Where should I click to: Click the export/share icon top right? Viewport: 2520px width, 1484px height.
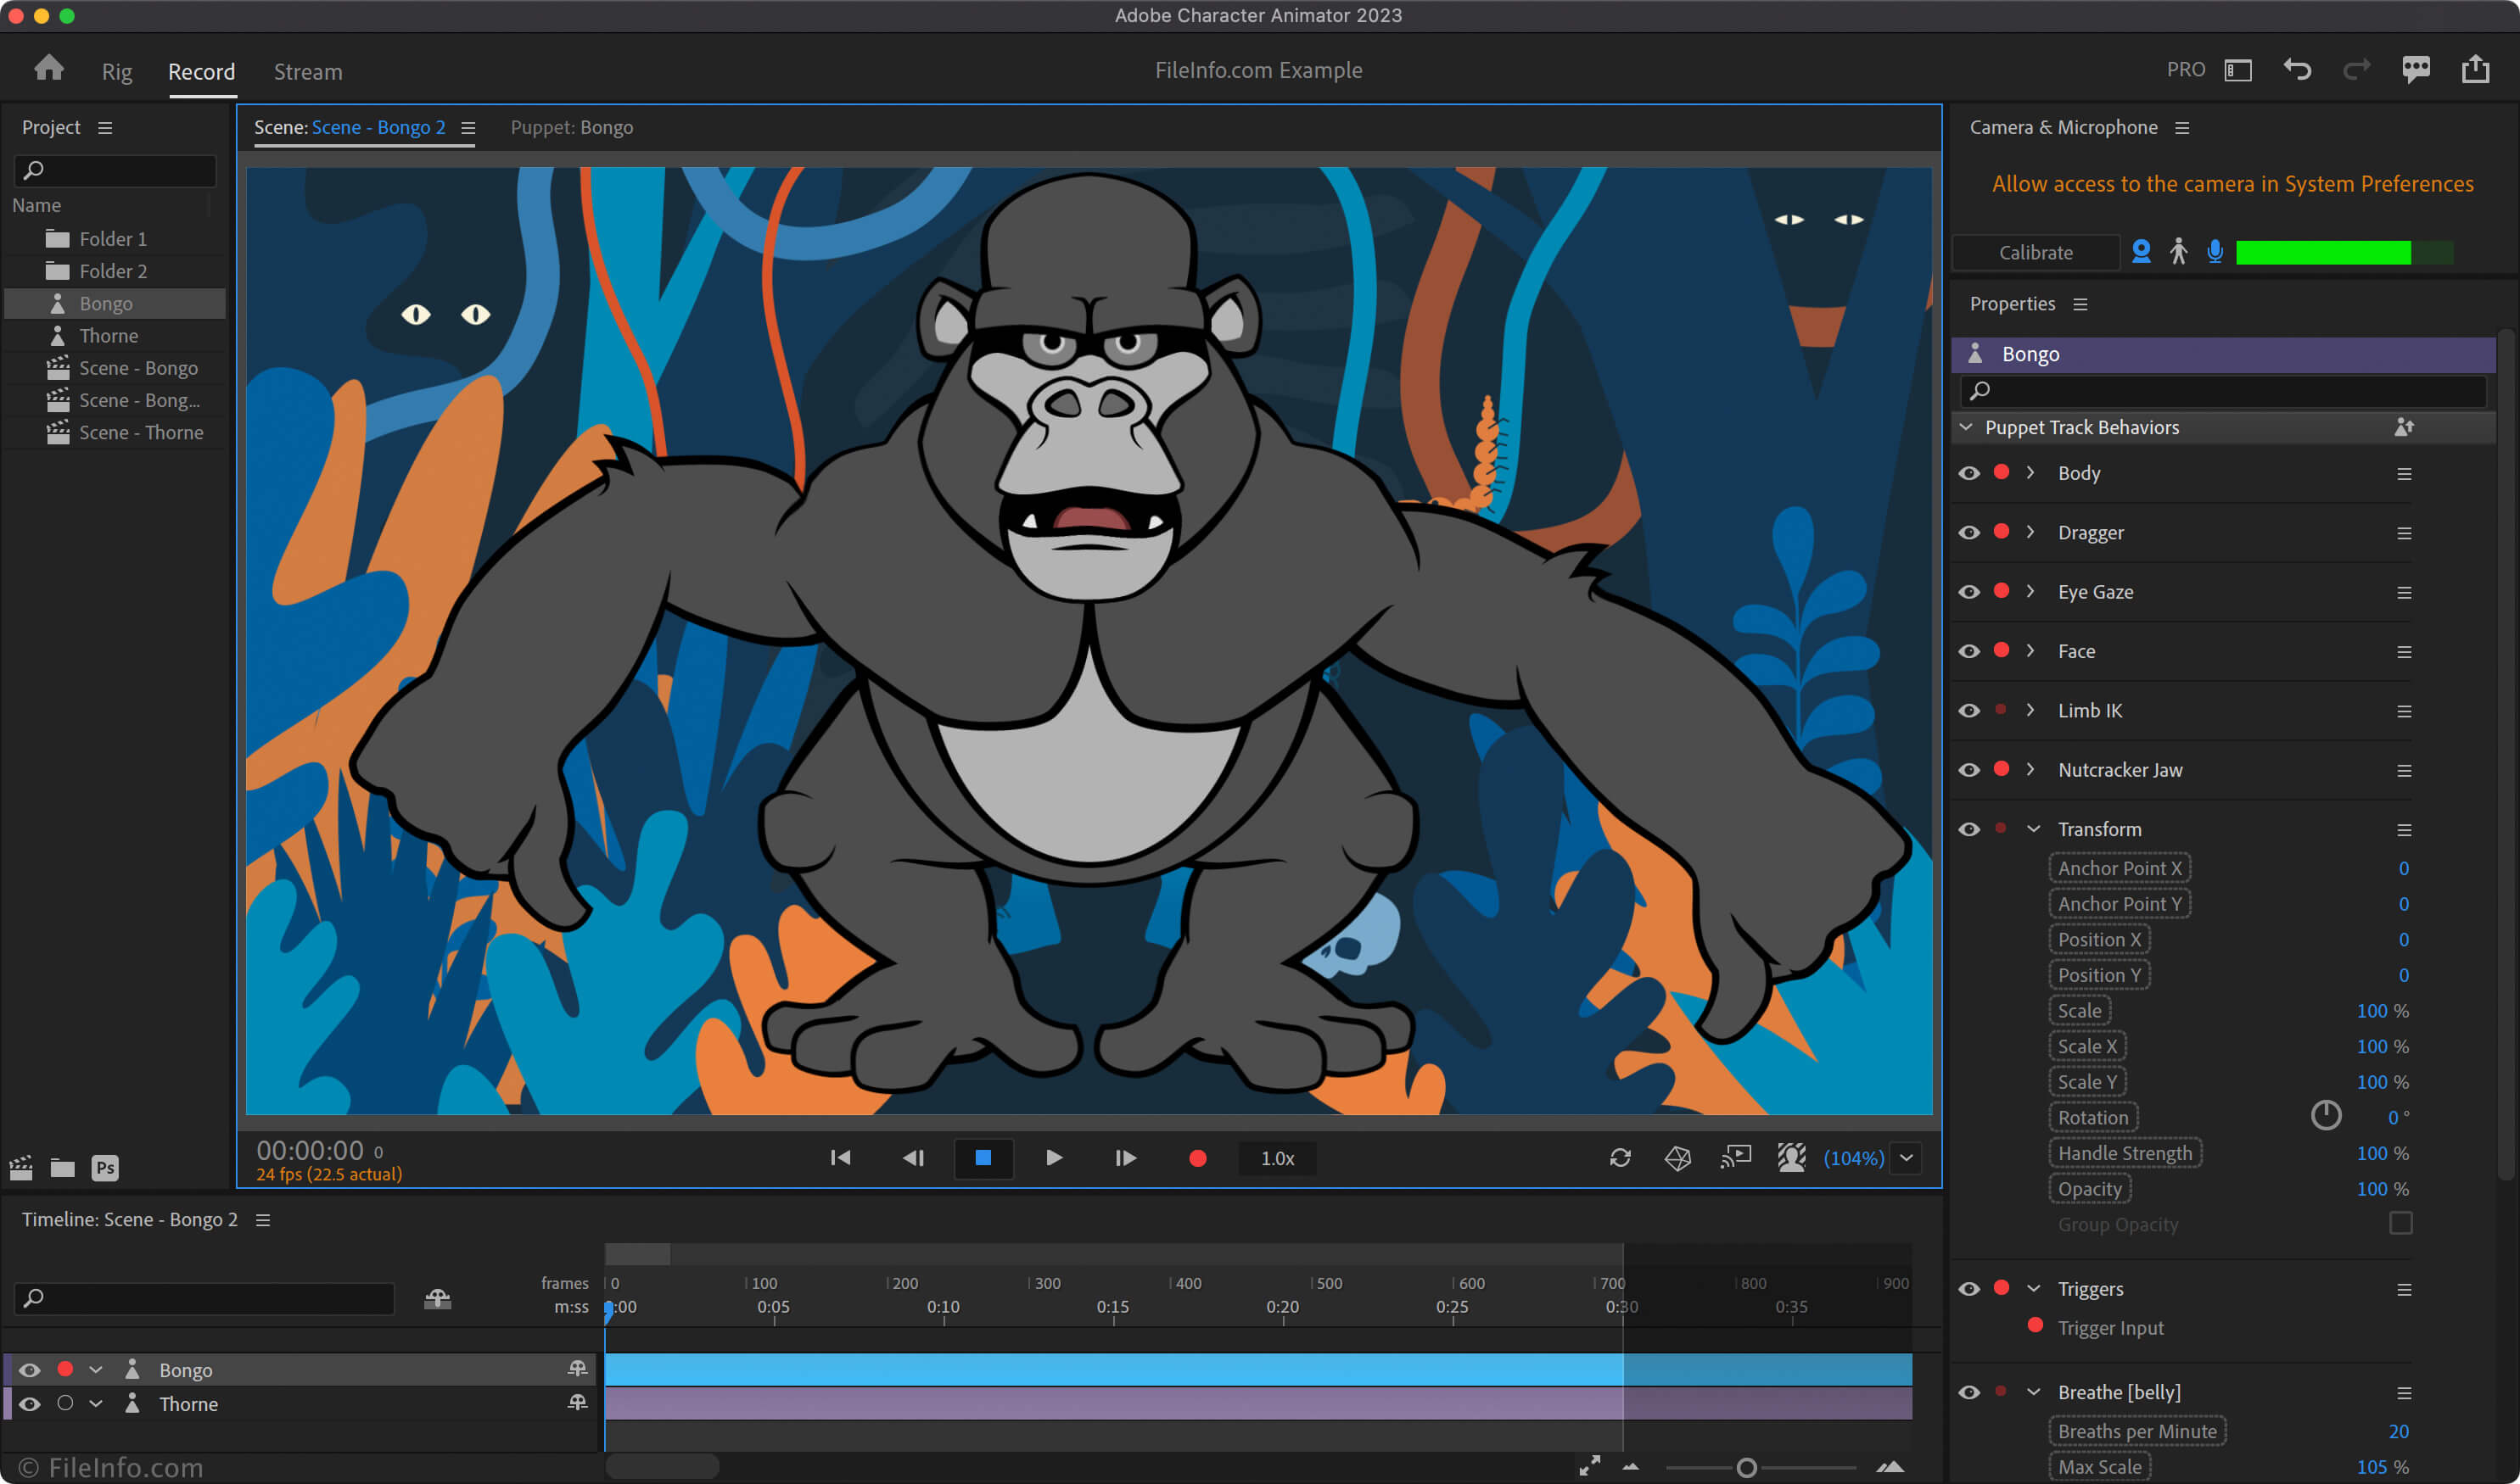pos(2476,70)
